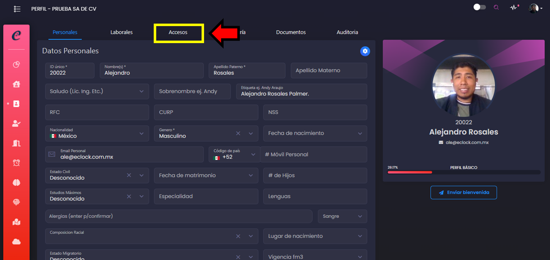Expand the Genero dropdown arrow
The height and width of the screenshot is (260, 550).
251,133
